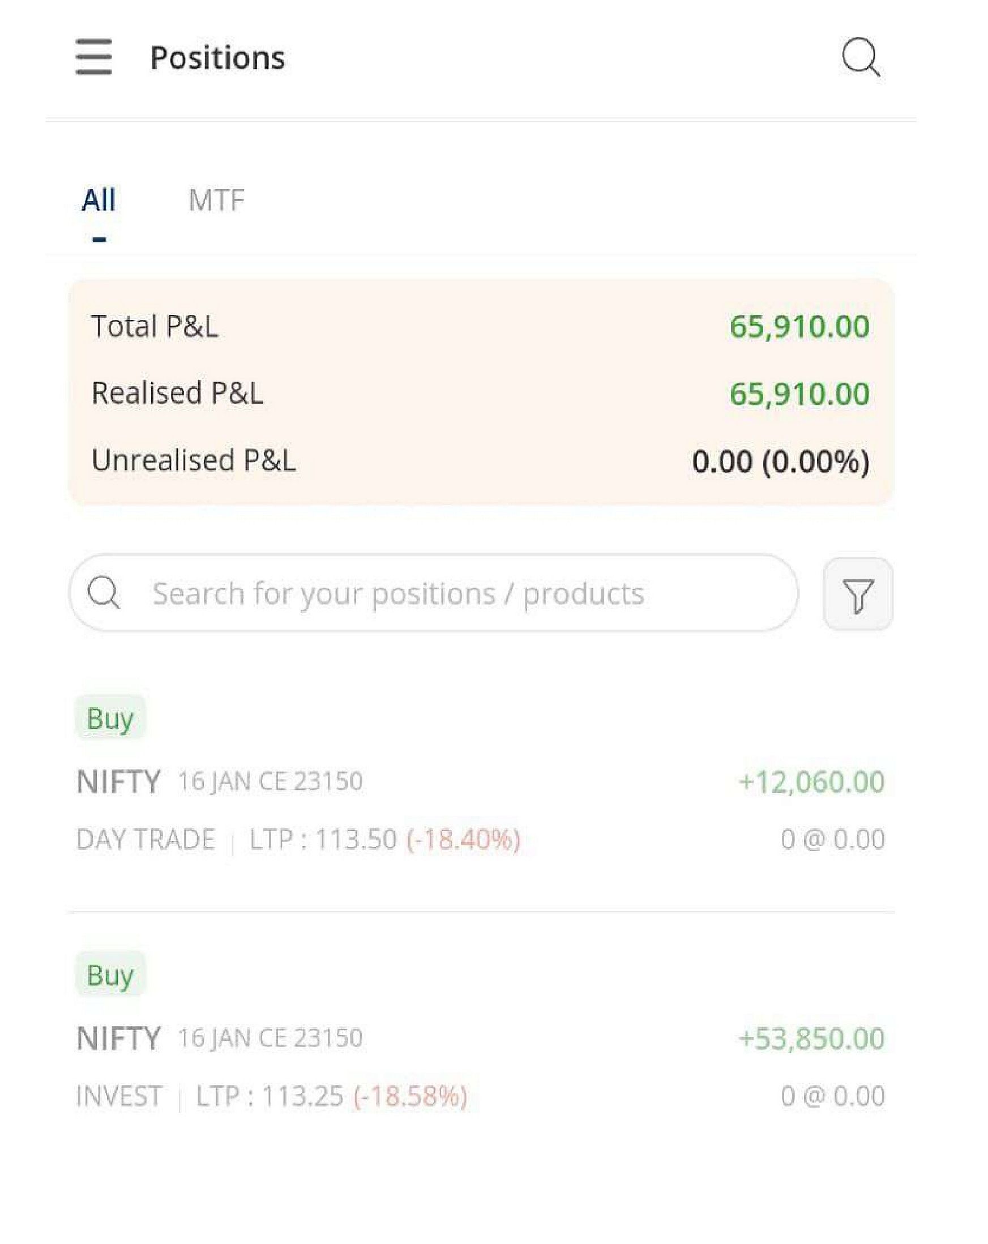Click the LTP 113.50 (-18.40%) text
Screen dimensions: 988x1244
[x=385, y=840]
